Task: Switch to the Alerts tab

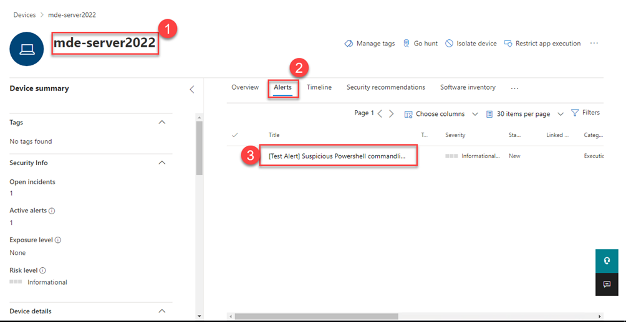Action: click(x=282, y=87)
